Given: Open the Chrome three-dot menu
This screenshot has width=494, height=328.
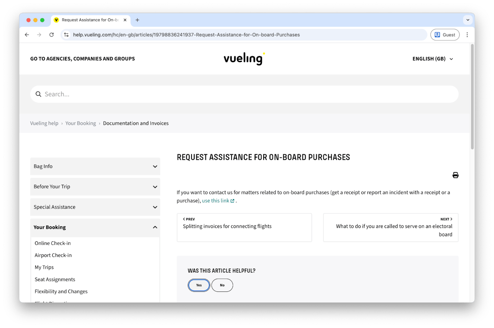Looking at the screenshot, I should click(467, 35).
